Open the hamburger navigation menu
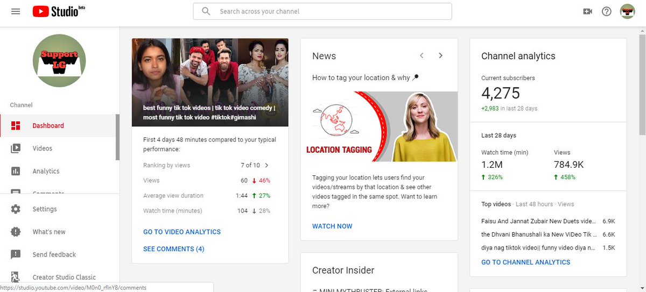646x292 pixels. (16, 11)
